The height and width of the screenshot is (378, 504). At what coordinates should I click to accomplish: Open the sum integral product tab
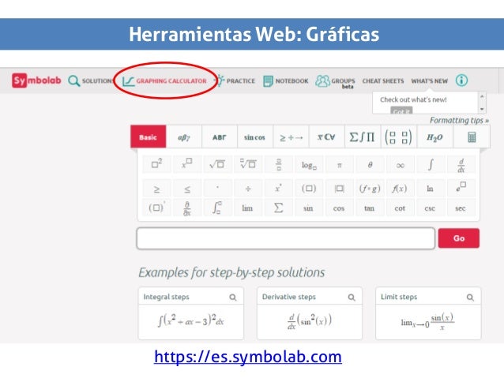363,137
